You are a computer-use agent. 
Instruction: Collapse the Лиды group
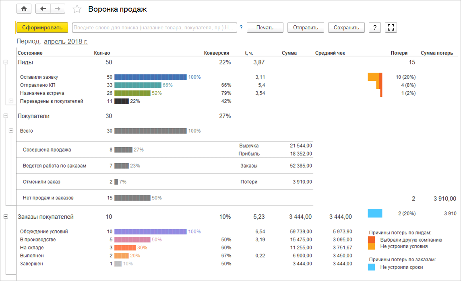click(6, 62)
